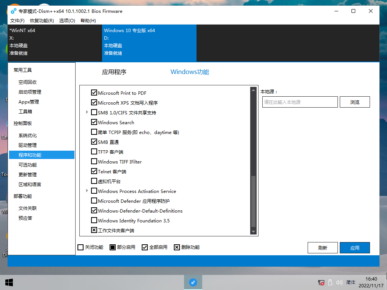Open the 恢复功能(R) menu
Viewport: 387px width, 290px height.
pos(42,21)
